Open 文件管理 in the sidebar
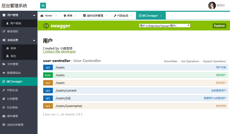 13,64
